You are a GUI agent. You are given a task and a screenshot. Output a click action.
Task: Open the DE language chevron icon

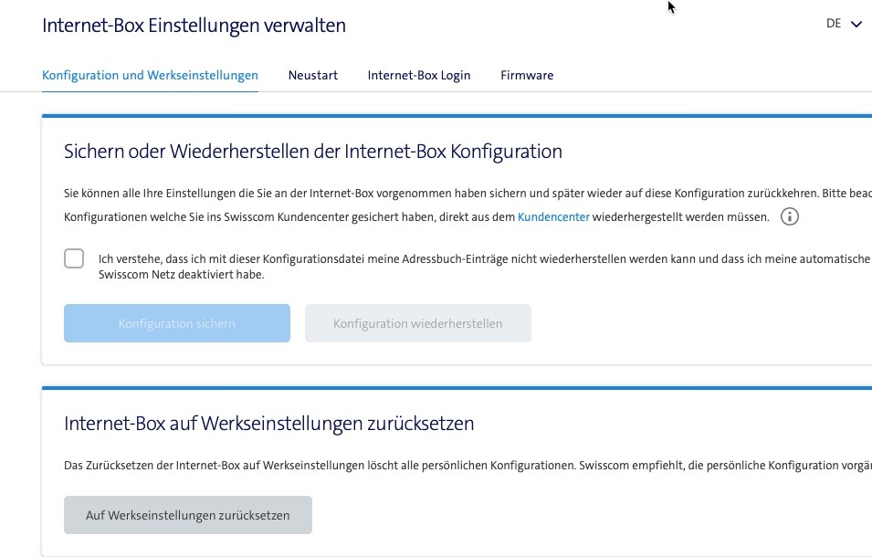(x=856, y=24)
